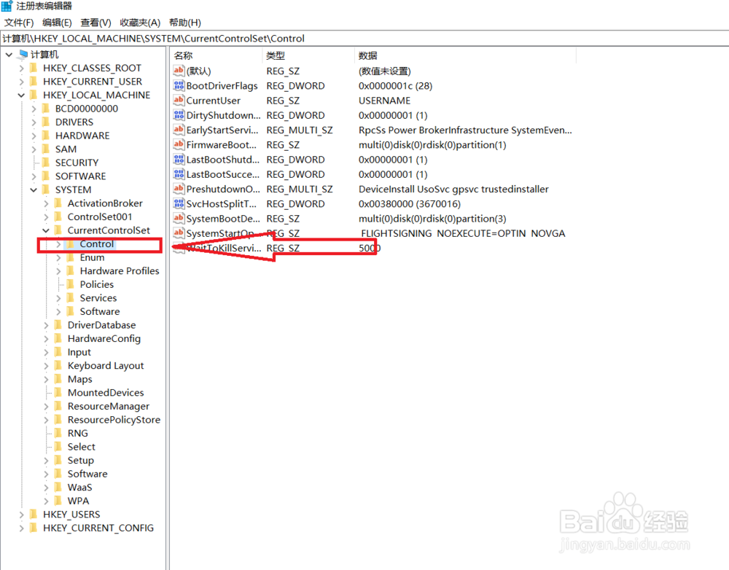Screen dimensions: 729x570
Task: Select the Input key in tree
Action: coord(79,352)
